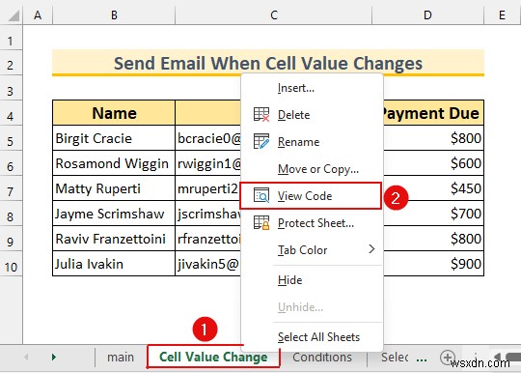Image resolution: width=521 pixels, height=373 pixels.
Task: Select the $700 payment cell
Action: (433, 214)
